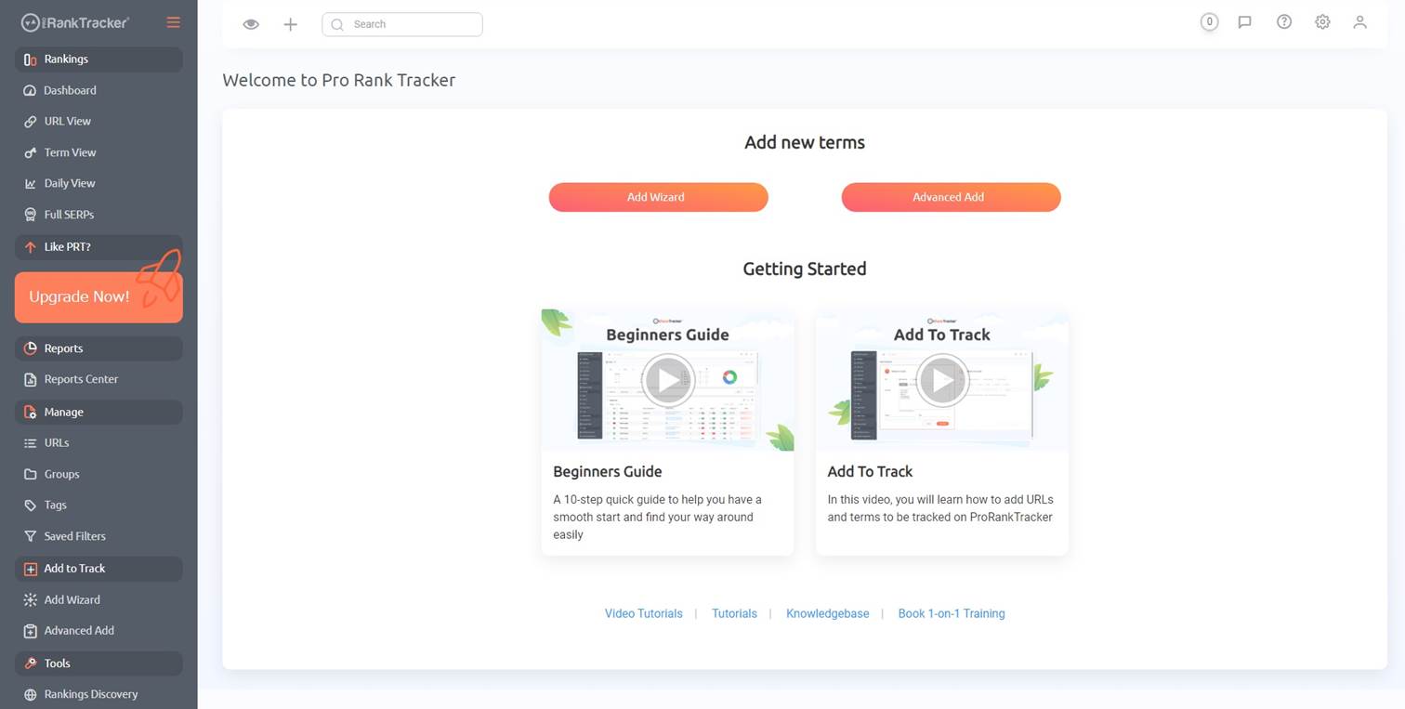
Task: Open the help question mark icon
Action: coord(1284,21)
